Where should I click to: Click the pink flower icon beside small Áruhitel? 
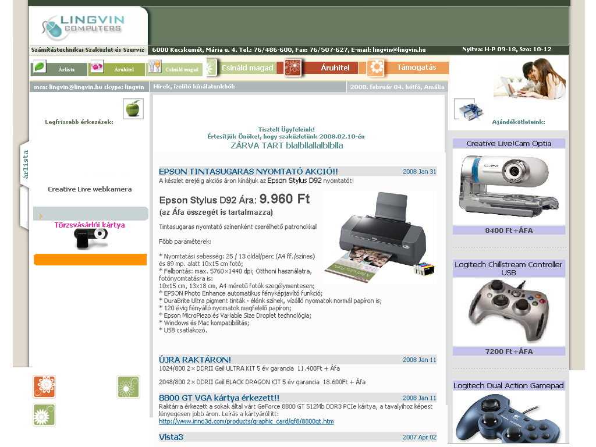97,66
